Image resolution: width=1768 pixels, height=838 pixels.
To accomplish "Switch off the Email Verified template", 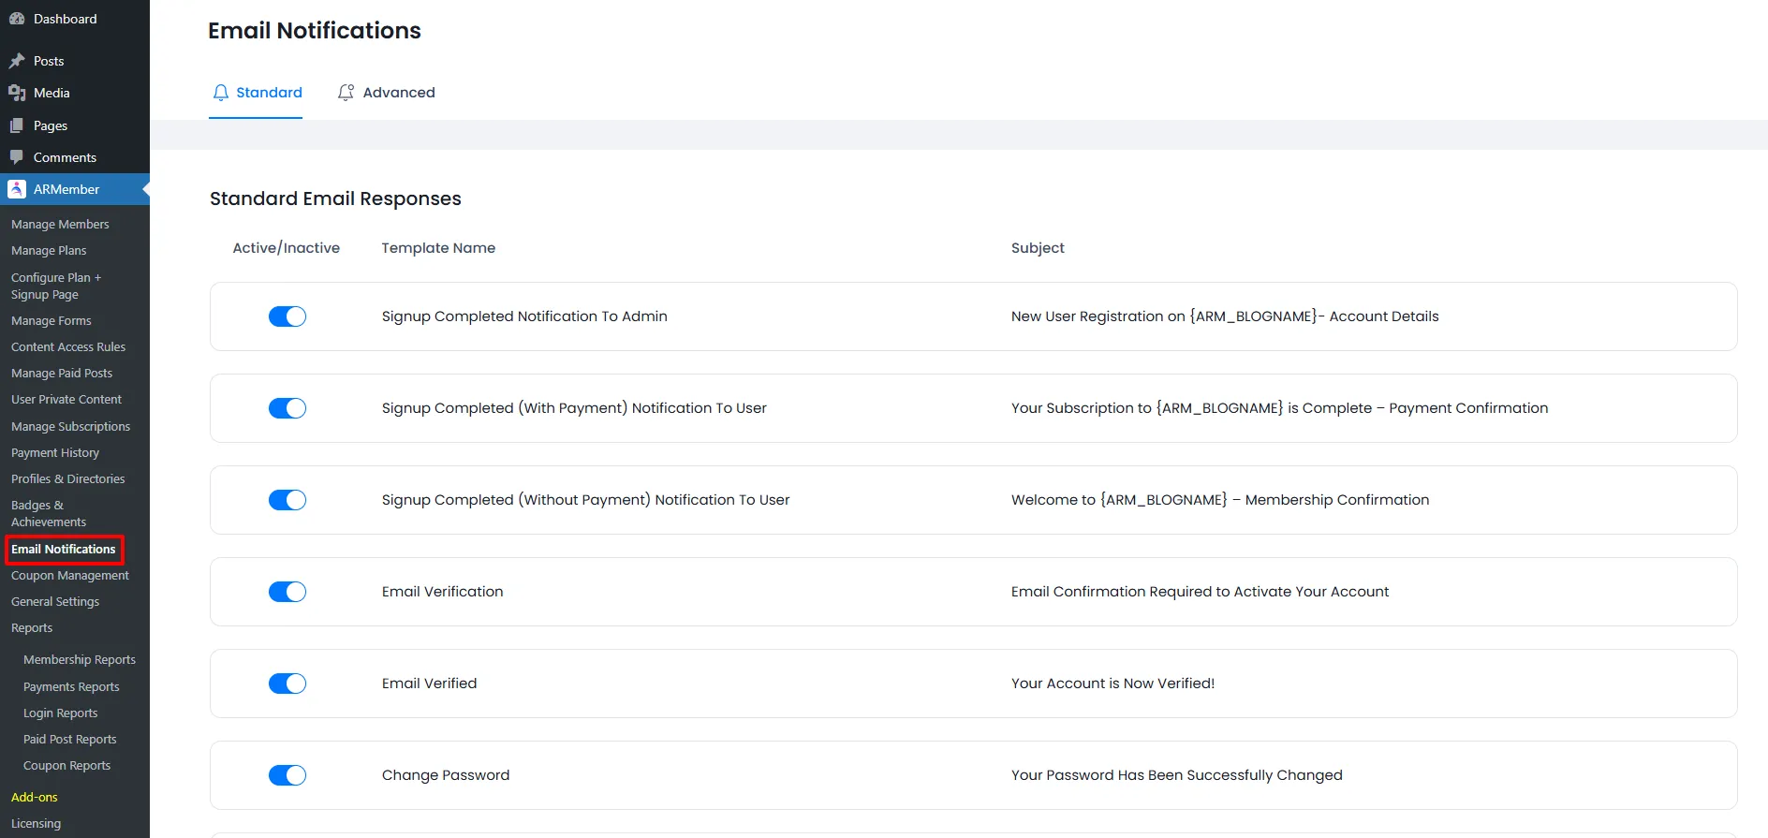I will coord(287,684).
